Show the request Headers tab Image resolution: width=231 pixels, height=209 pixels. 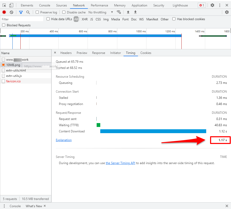click(66, 53)
